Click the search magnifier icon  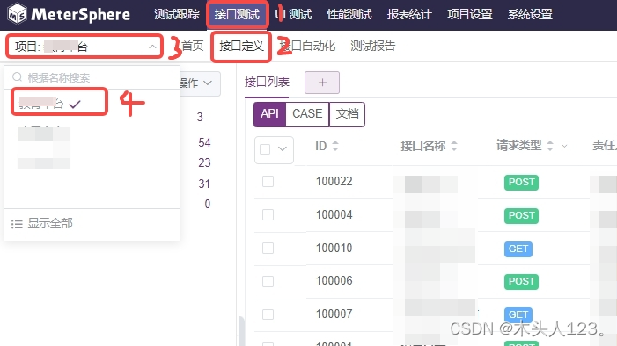click(x=17, y=77)
